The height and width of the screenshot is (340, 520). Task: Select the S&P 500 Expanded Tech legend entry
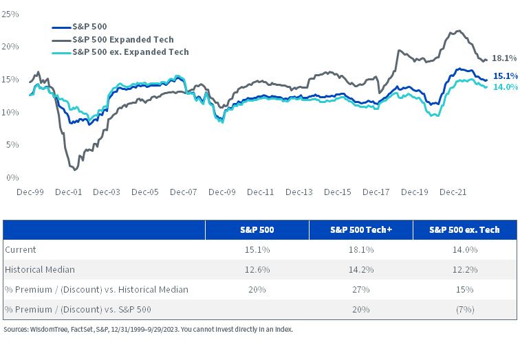[123, 39]
